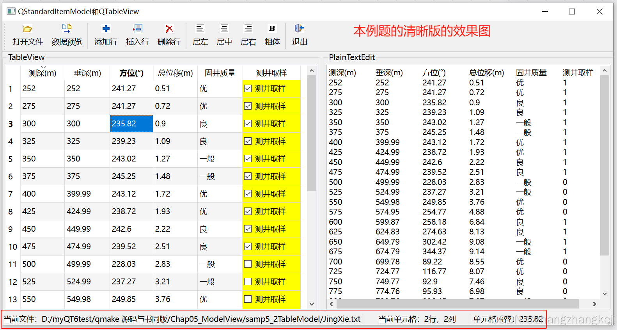Click the application icon in title bar

[x=11, y=11]
